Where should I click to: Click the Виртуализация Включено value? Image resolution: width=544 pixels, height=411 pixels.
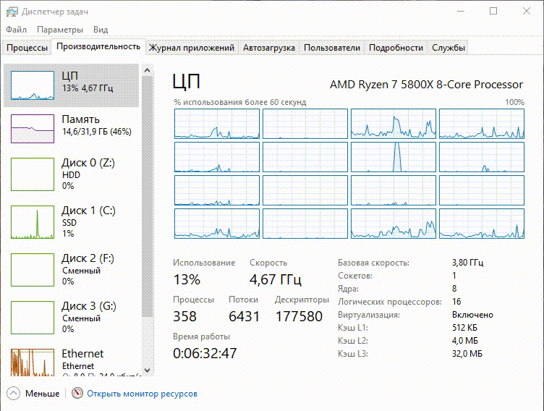point(472,315)
